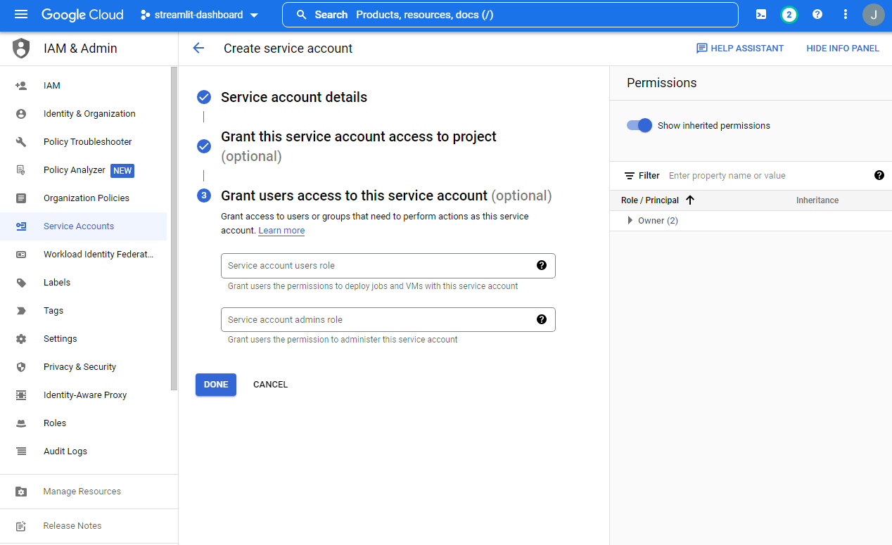The height and width of the screenshot is (545, 892).
Task: Open Labels page
Action: 84,283
